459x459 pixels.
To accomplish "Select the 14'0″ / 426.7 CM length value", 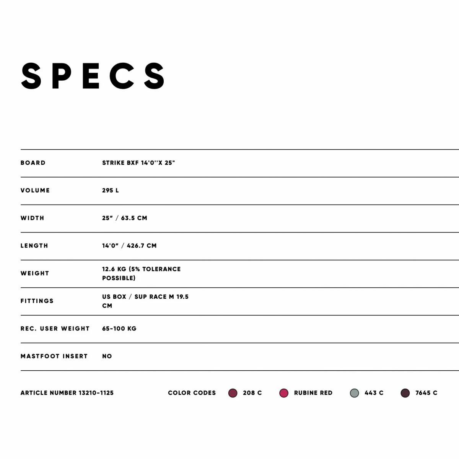I will [x=129, y=246].
